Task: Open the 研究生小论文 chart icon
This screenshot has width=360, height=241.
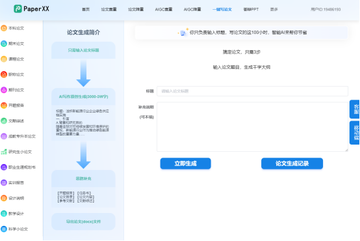Action: pos(4,152)
